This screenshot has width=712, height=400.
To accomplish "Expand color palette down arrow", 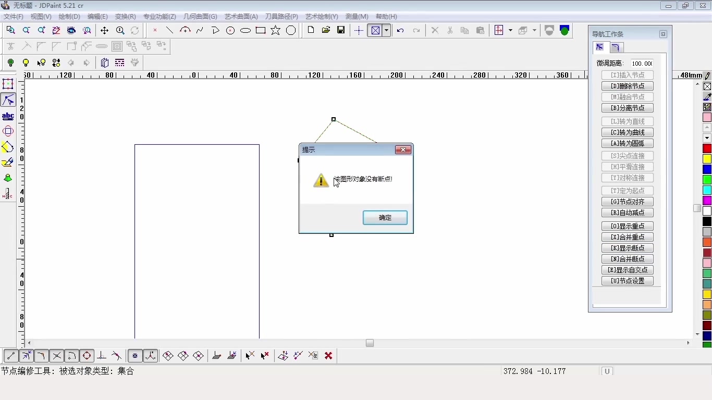I will coord(707,139).
